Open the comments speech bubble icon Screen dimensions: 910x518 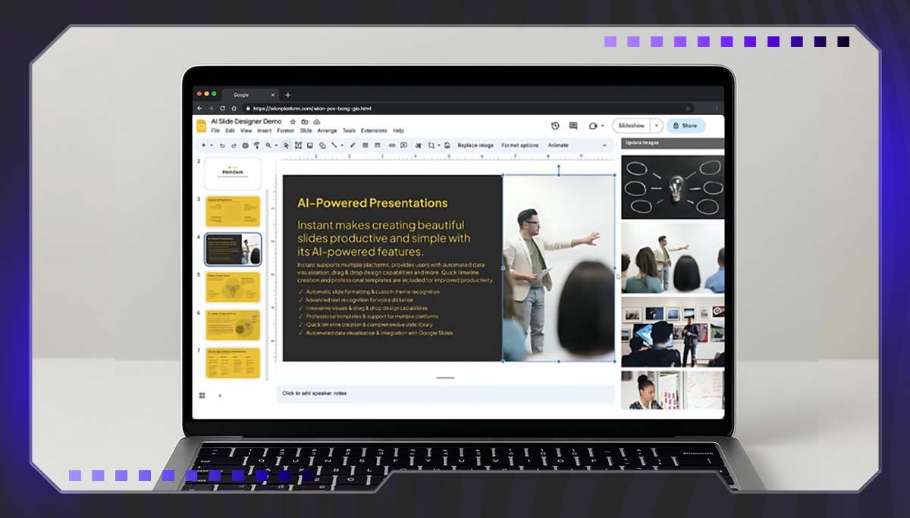tap(573, 126)
